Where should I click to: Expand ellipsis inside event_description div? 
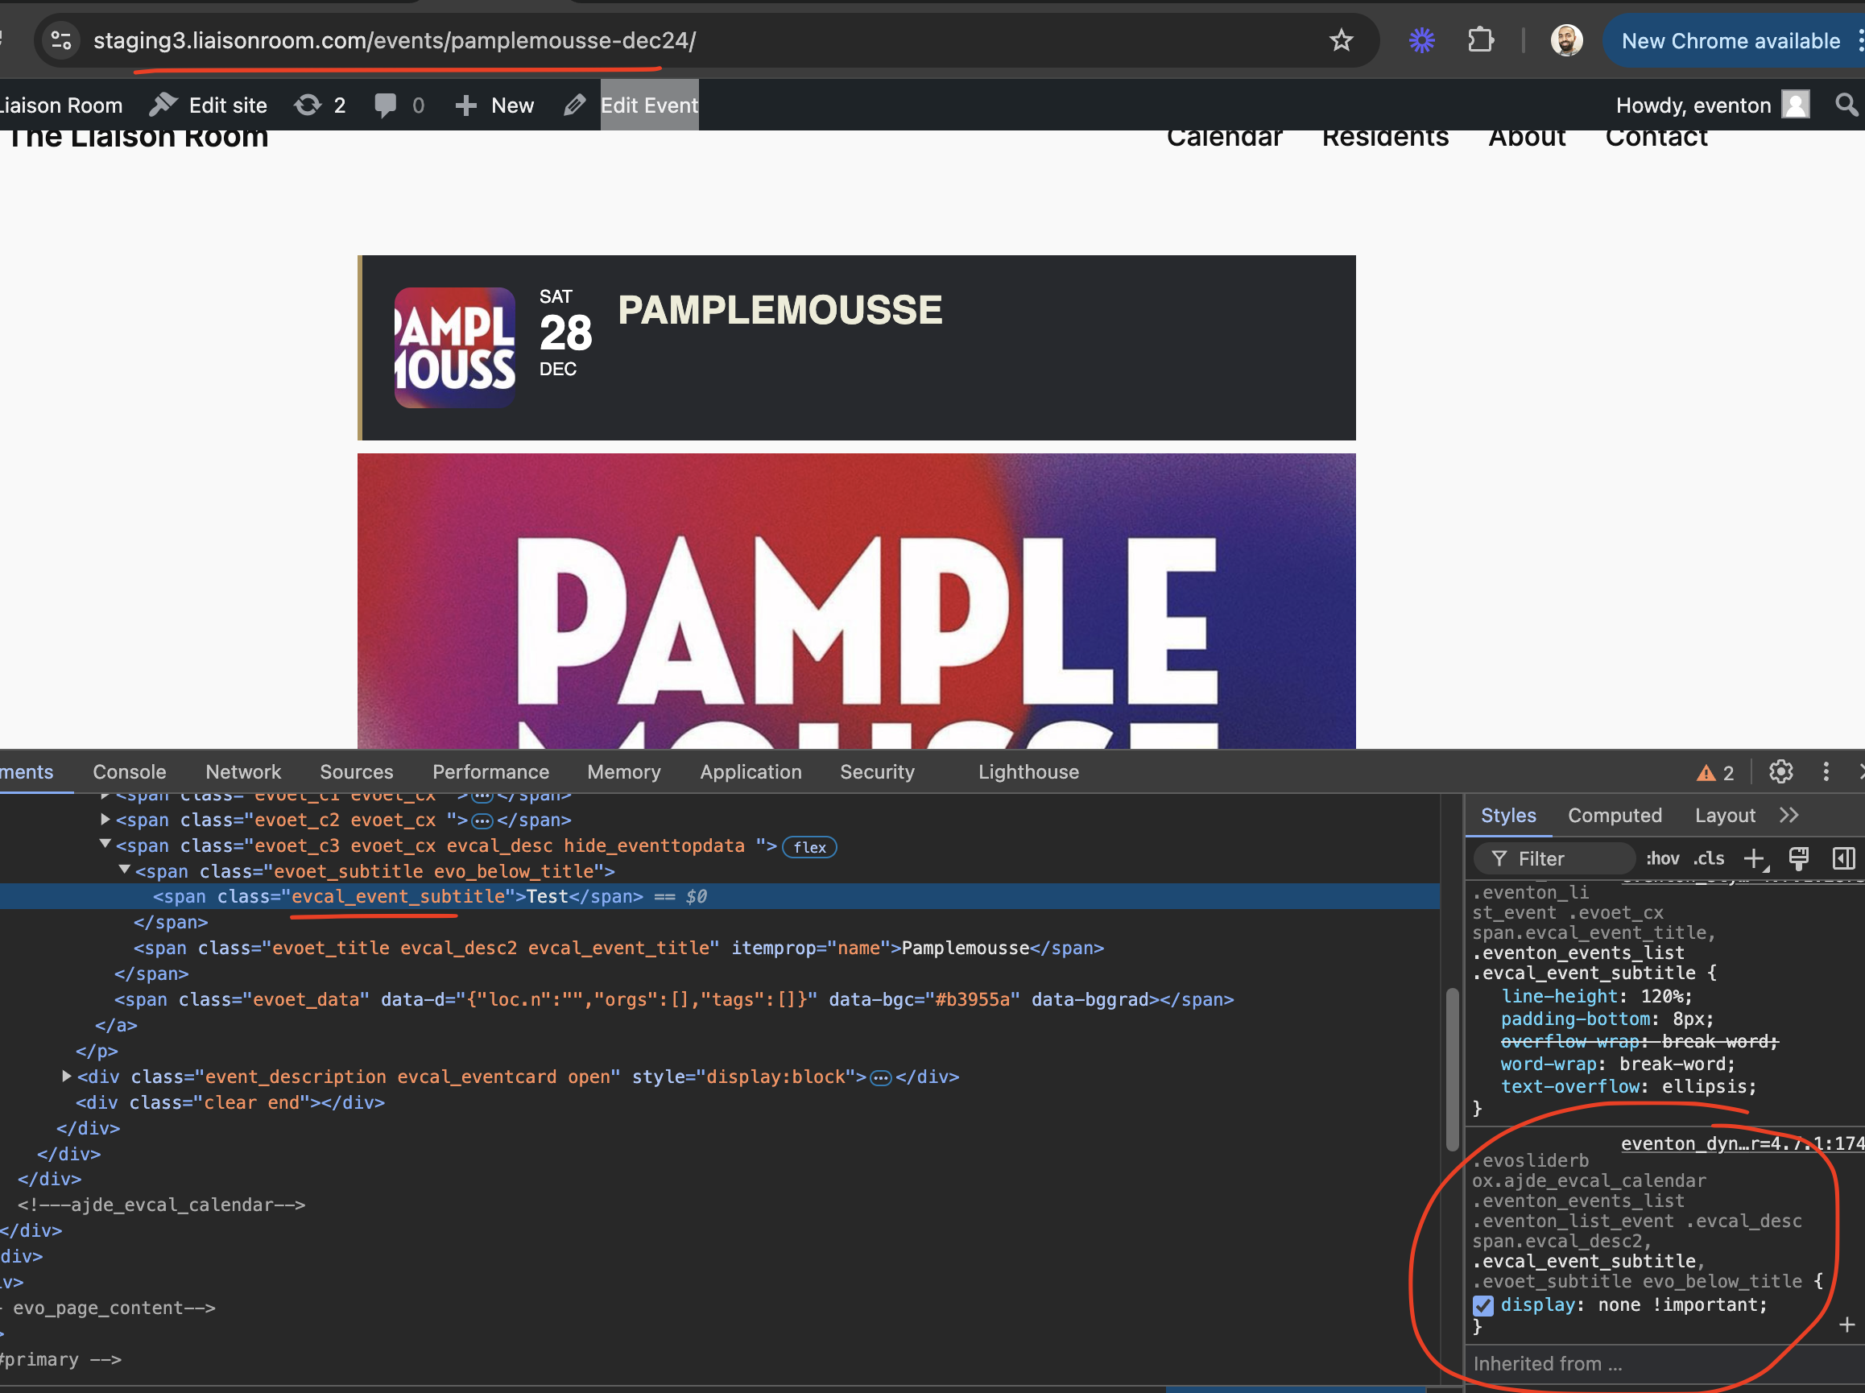(x=880, y=1078)
